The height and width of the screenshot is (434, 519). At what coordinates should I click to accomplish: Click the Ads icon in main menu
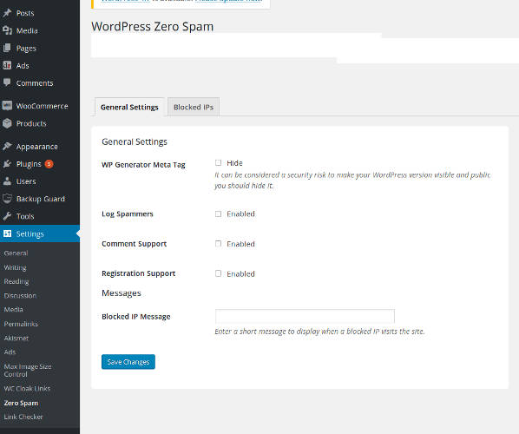point(7,66)
